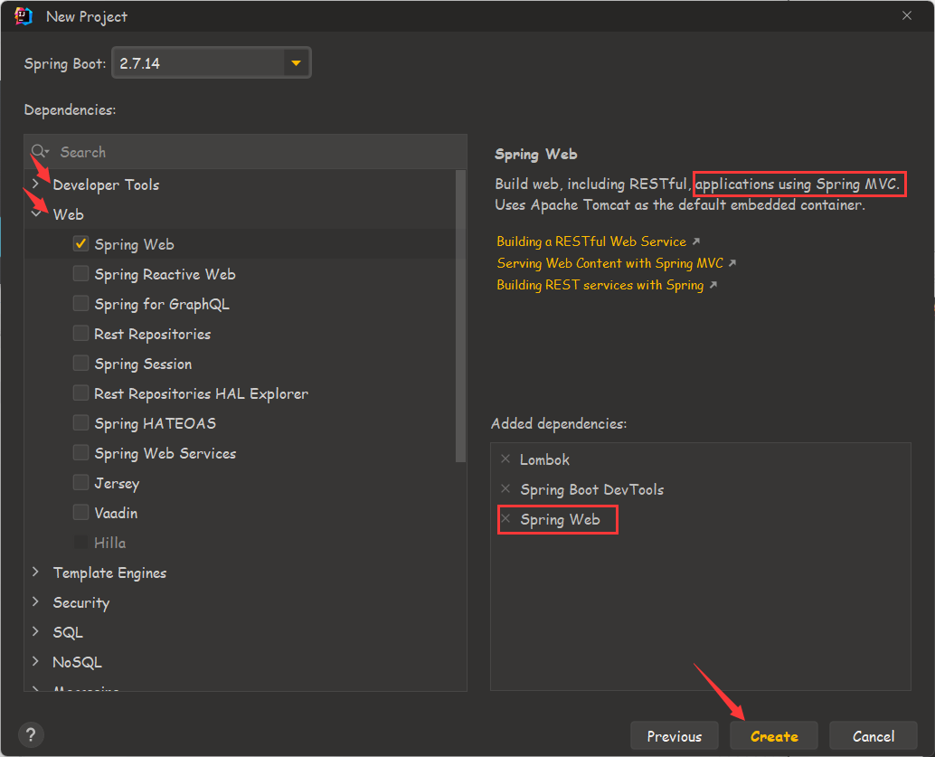Check Rest Repositories HAL Explorer
The height and width of the screenshot is (757, 935).
(x=80, y=393)
